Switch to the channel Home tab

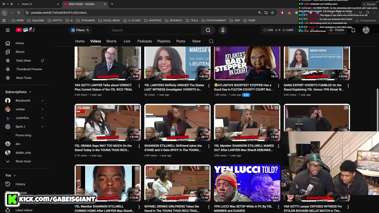pos(80,41)
